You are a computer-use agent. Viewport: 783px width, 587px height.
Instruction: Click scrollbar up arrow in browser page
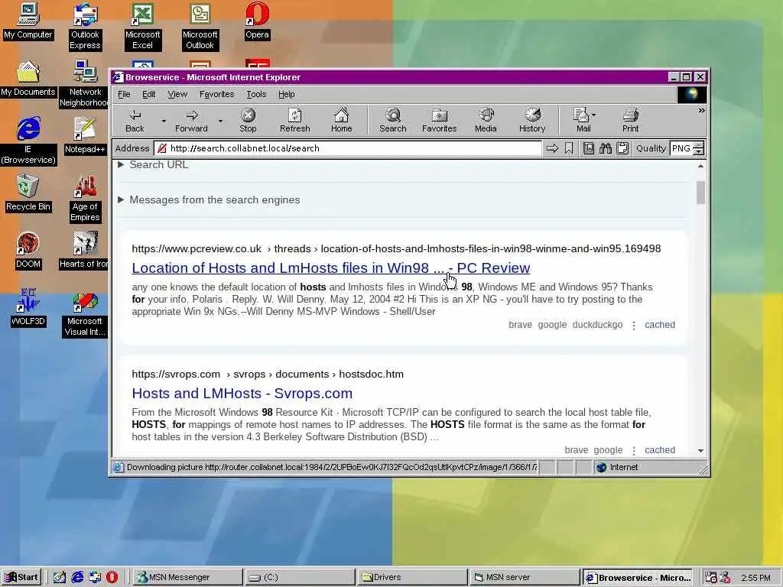[700, 166]
